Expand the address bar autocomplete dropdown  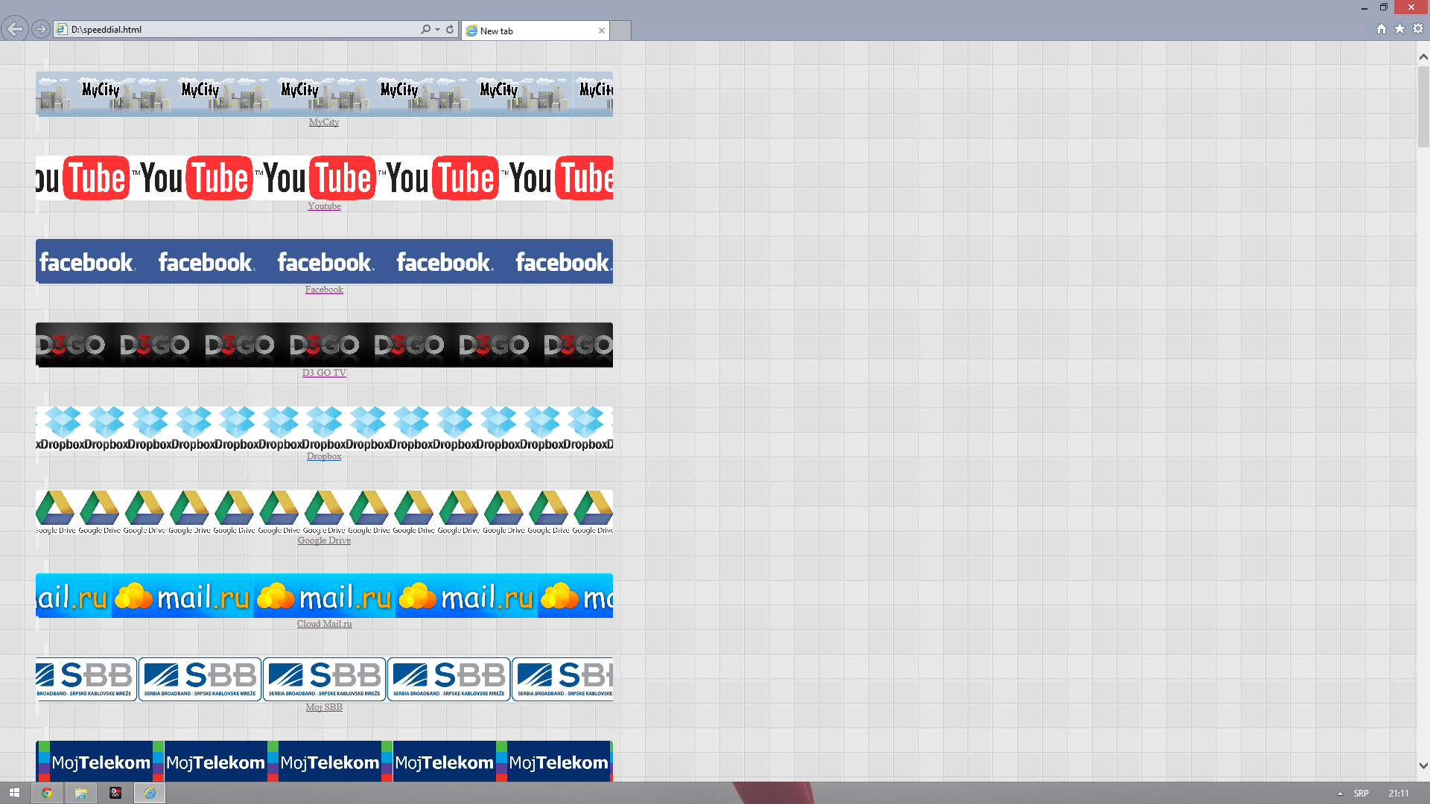tap(438, 30)
